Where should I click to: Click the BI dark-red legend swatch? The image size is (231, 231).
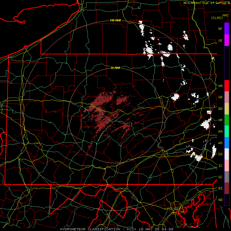(x=227, y=188)
